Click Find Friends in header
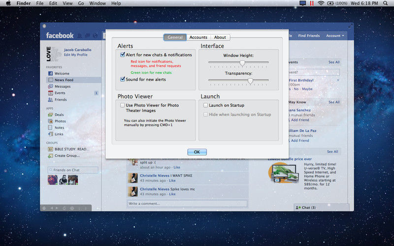 click(x=309, y=35)
